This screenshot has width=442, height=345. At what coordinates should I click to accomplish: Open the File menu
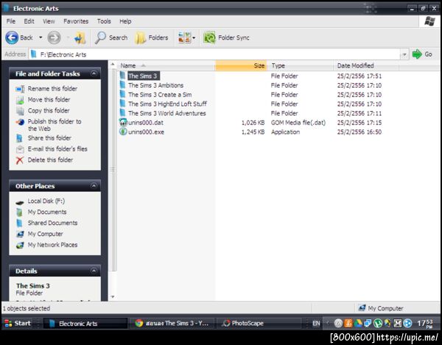11,21
